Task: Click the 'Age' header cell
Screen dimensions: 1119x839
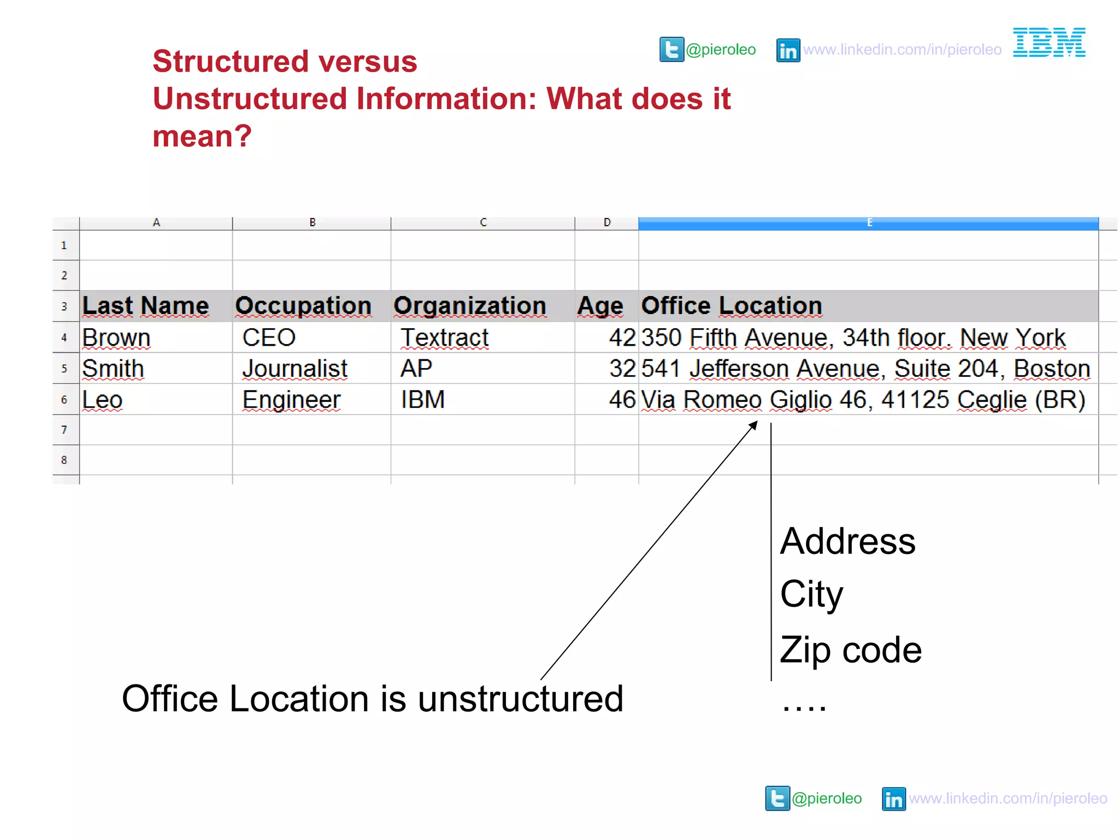Action: click(607, 306)
